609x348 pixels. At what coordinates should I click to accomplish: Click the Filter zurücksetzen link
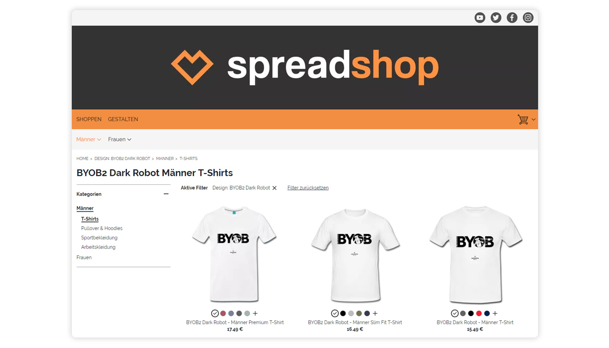point(308,188)
